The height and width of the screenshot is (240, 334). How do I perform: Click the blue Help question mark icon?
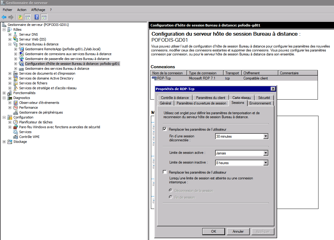pyautogui.click(x=37, y=17)
